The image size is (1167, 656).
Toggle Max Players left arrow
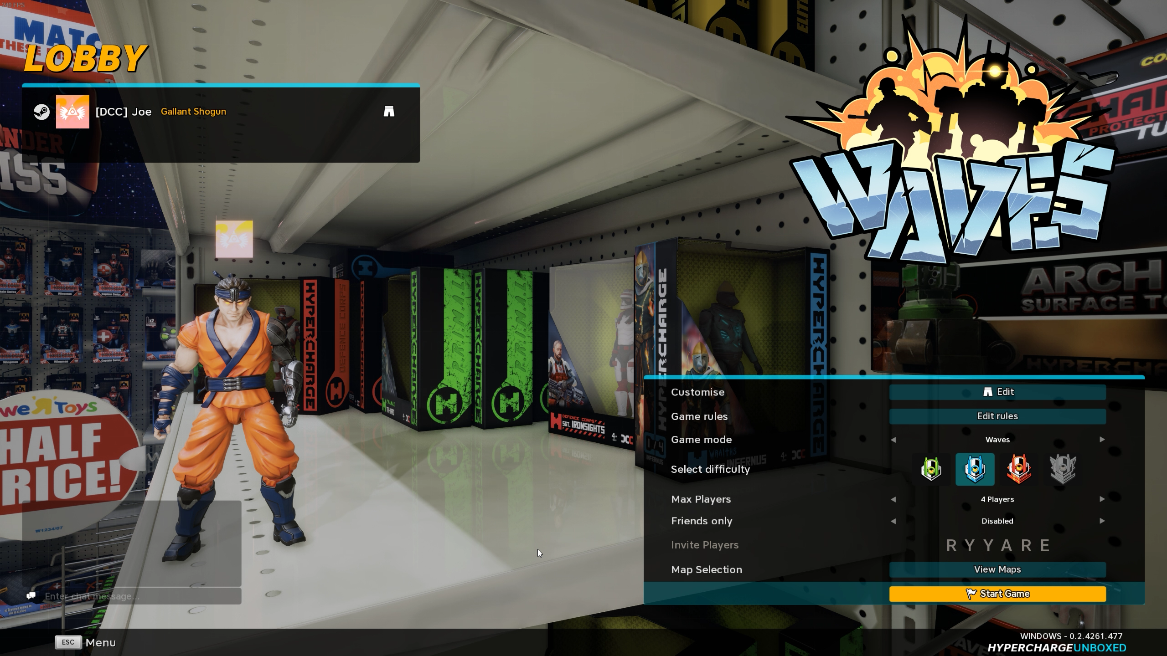893,499
